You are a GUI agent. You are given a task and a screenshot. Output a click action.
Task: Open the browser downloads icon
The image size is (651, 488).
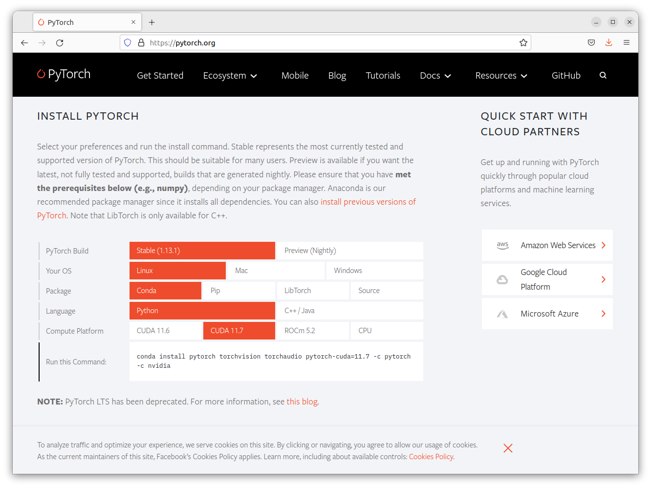coord(609,42)
